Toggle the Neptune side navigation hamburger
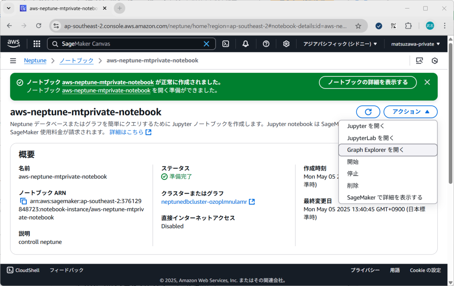 [13, 61]
